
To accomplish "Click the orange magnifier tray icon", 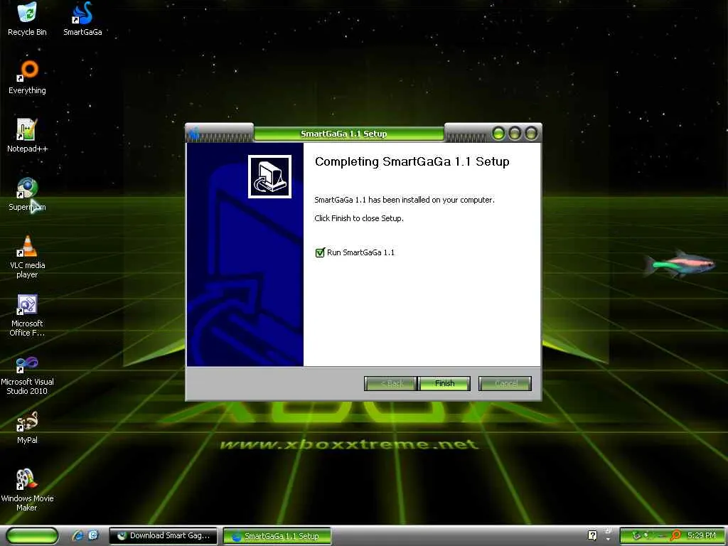I will click(x=675, y=535).
